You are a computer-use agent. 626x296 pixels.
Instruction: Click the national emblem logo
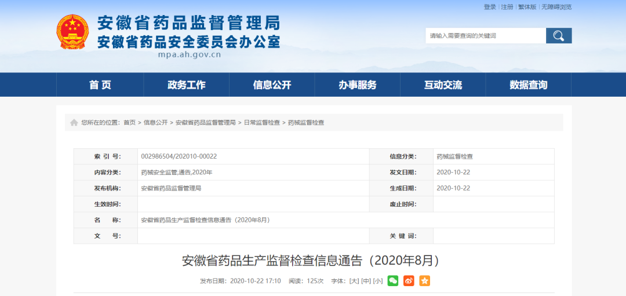[x=72, y=32]
